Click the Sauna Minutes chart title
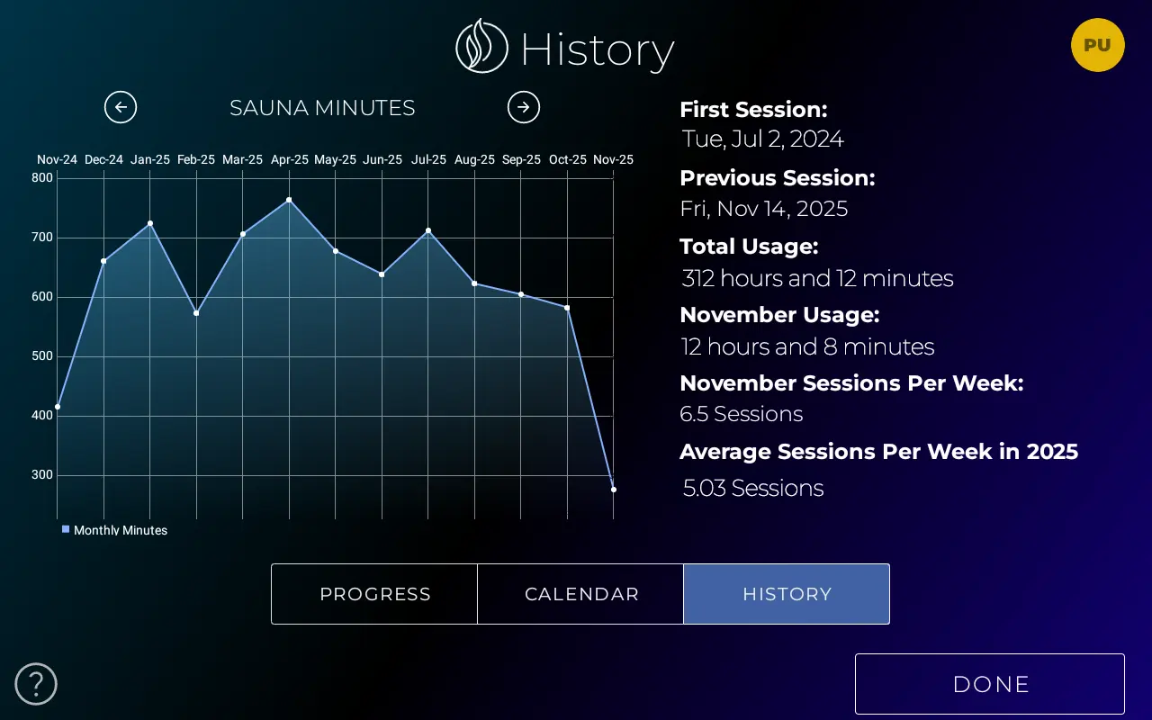Image resolution: width=1152 pixels, height=720 pixels. 322,108
